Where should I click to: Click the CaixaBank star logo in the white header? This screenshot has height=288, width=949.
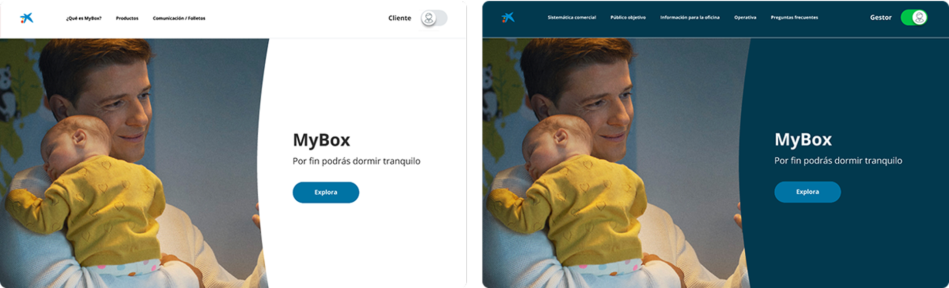26,18
